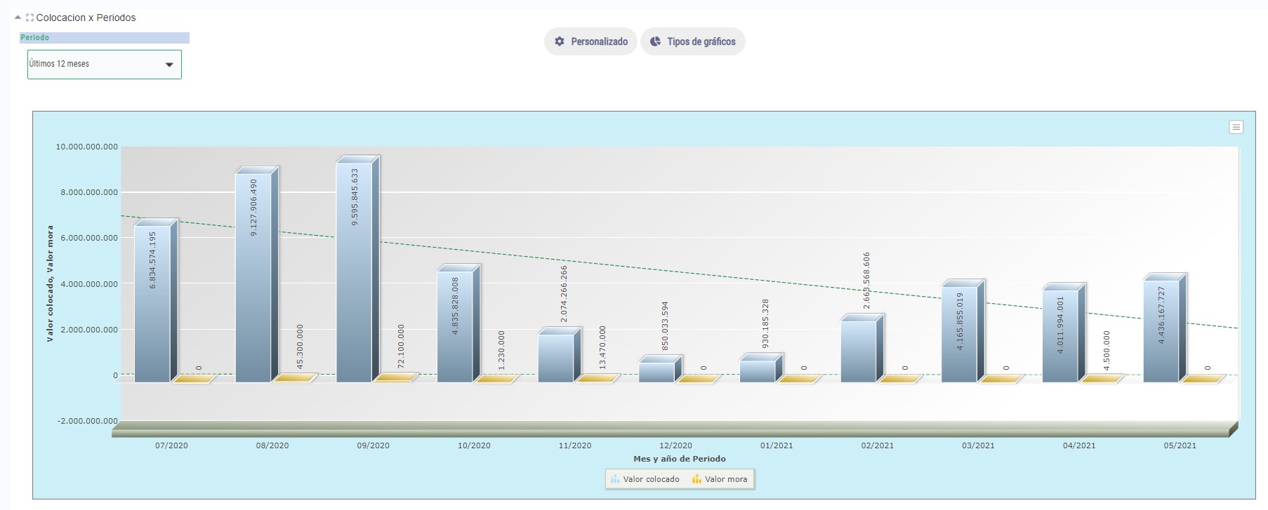Hide the Valor mora legend series
This screenshot has height=510, width=1268.
coord(720,479)
